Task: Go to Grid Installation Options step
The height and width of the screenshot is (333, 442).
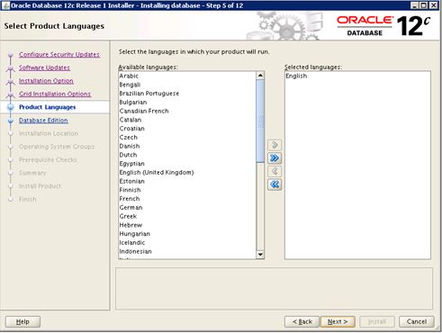Action: pyautogui.click(x=55, y=94)
